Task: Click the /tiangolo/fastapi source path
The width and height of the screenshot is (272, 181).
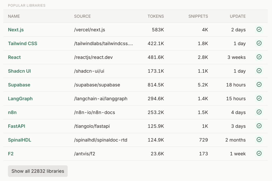Action: 92,126
